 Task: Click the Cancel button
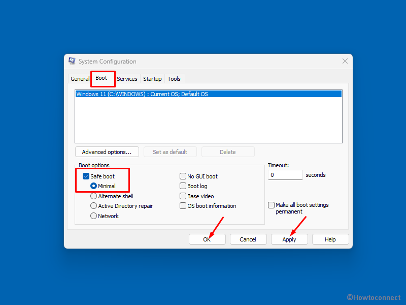coord(248,239)
